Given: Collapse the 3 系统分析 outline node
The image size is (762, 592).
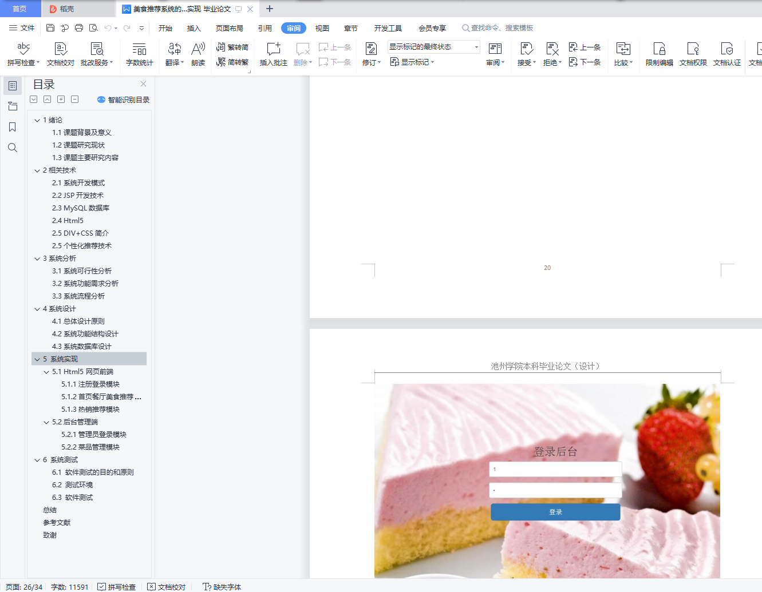Looking at the screenshot, I should [37, 259].
